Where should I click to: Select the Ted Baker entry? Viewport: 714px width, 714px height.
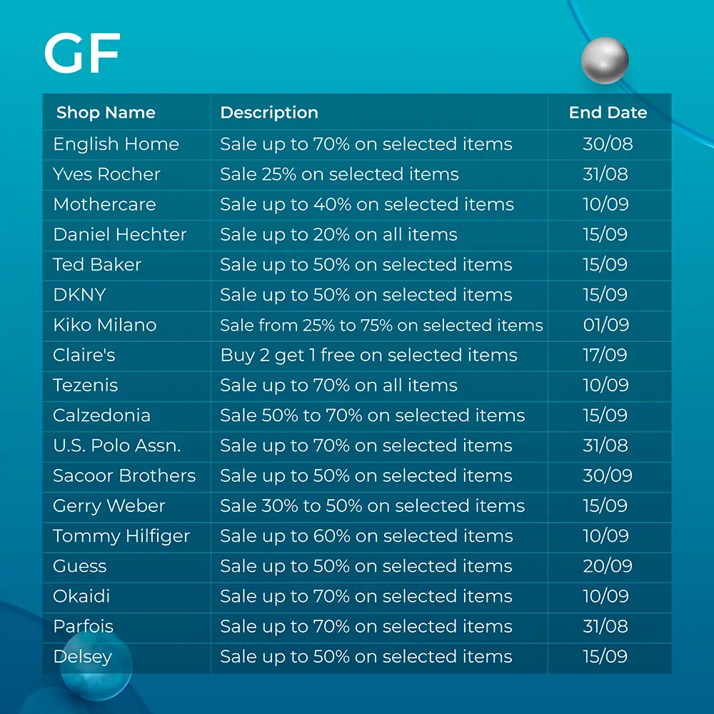97,265
